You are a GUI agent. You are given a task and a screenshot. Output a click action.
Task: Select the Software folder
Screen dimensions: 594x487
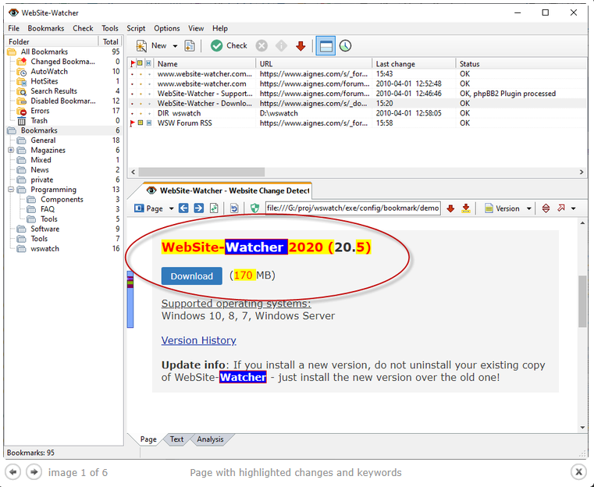44,229
